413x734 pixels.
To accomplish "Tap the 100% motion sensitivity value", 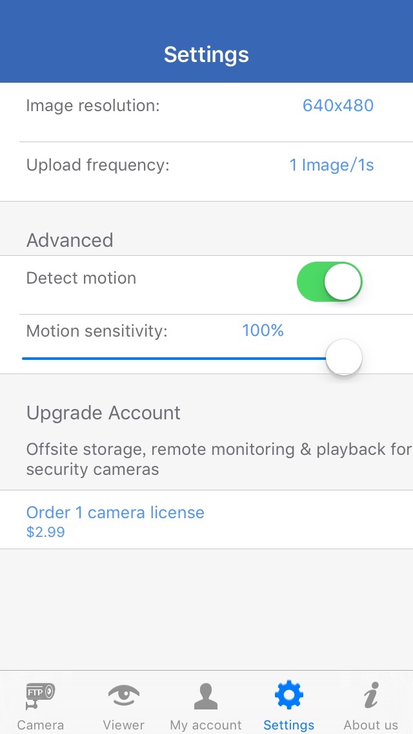I will point(263,331).
